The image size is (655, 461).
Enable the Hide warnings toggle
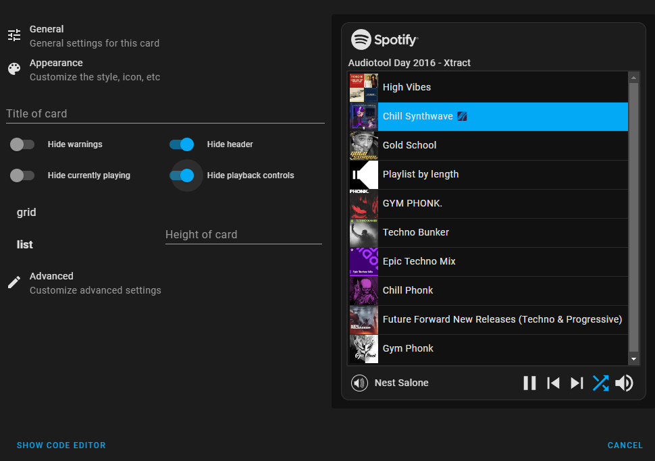coord(22,144)
